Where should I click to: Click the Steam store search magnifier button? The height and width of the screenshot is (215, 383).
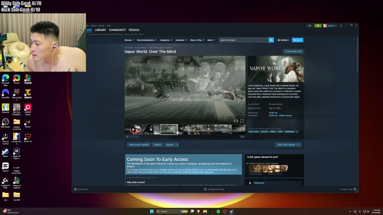click(271, 40)
